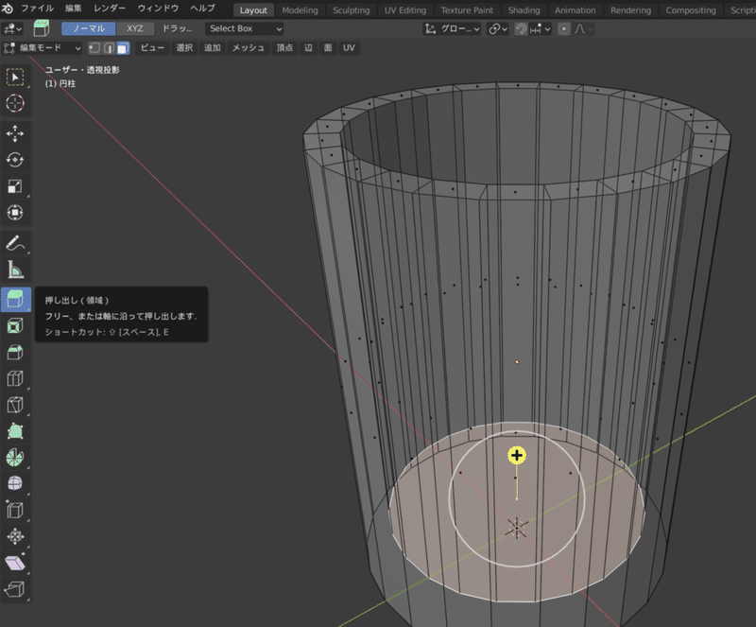Open the ビュー viewport menu

coord(152,48)
